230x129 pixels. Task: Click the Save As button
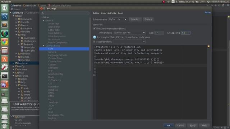(135, 19)
